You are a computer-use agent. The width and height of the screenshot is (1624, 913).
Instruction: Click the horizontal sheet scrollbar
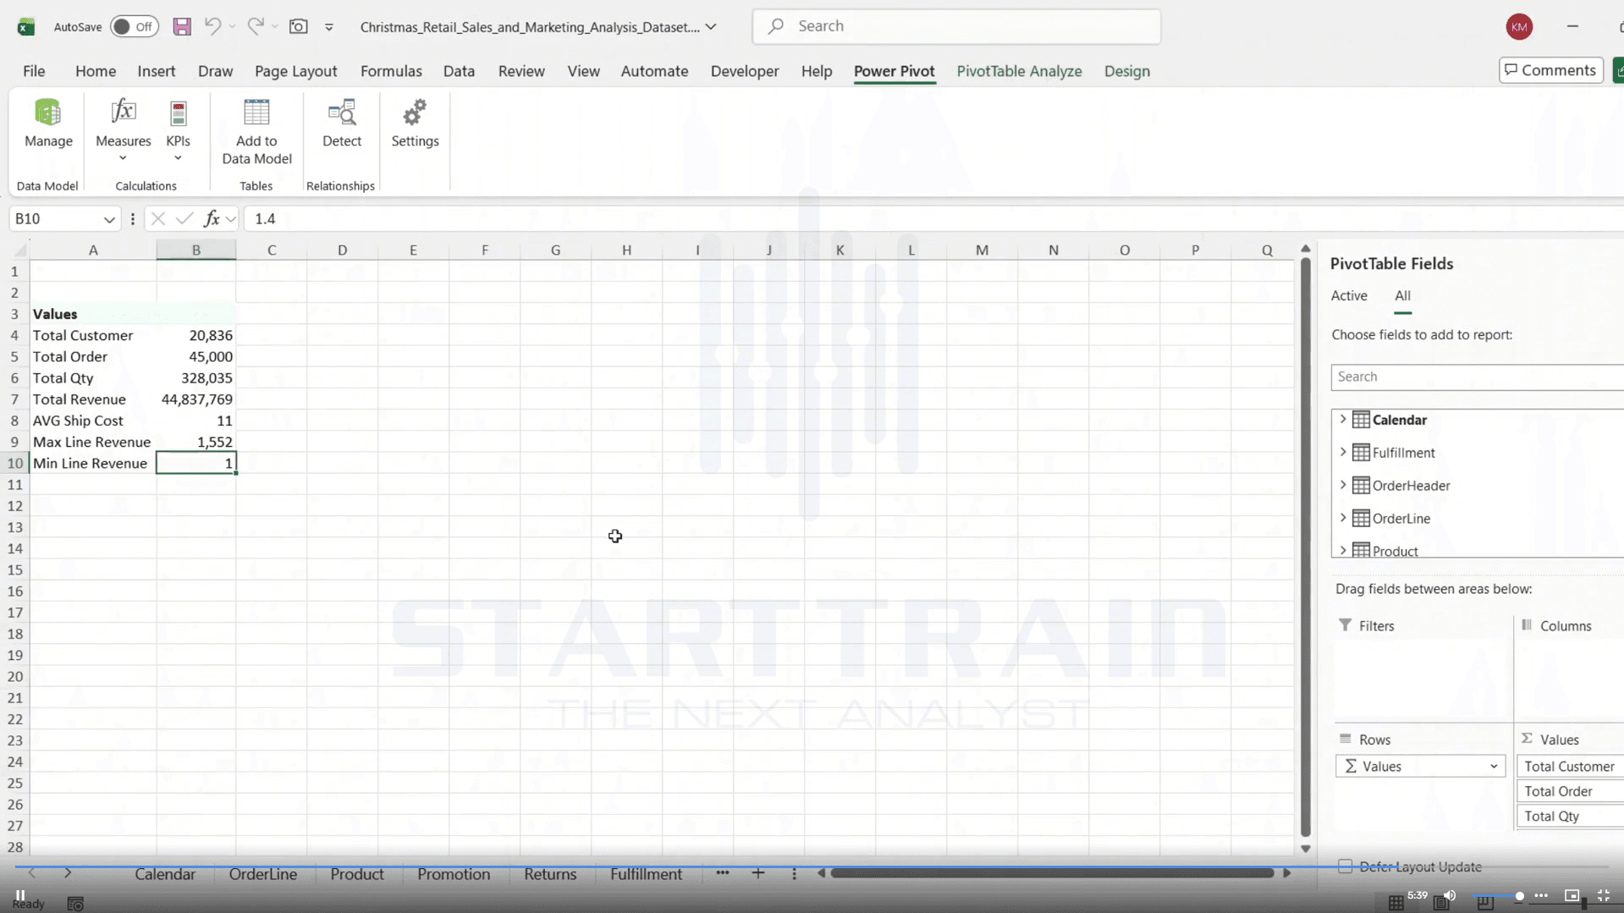pos(1053,873)
